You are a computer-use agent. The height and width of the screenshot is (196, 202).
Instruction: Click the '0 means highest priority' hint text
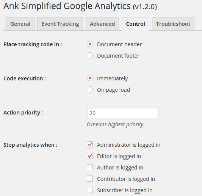click(115, 124)
